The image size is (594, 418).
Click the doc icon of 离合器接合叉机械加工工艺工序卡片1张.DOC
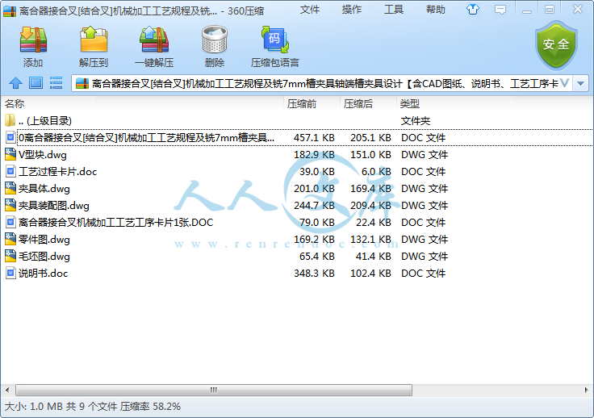coord(10,222)
